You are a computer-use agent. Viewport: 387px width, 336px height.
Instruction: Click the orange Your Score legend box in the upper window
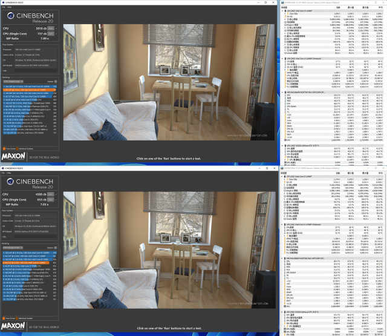pos(5,148)
